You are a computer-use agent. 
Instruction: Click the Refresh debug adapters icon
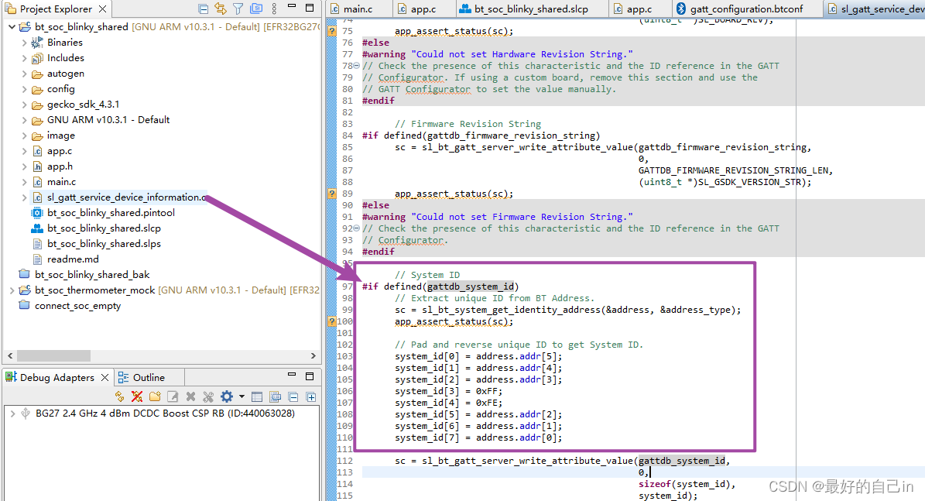point(119,396)
